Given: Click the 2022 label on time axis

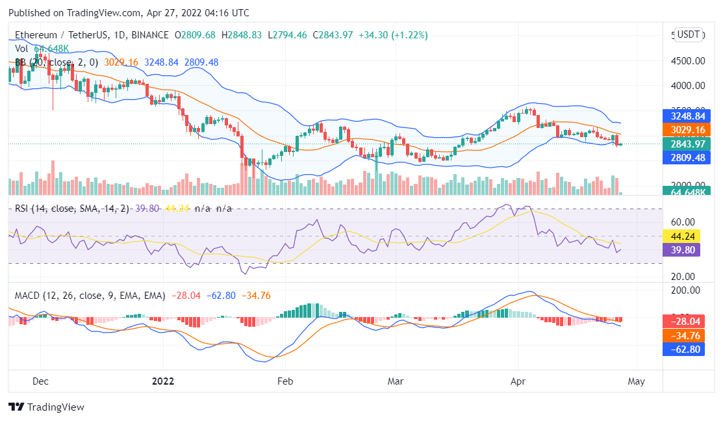Looking at the screenshot, I should [x=163, y=381].
